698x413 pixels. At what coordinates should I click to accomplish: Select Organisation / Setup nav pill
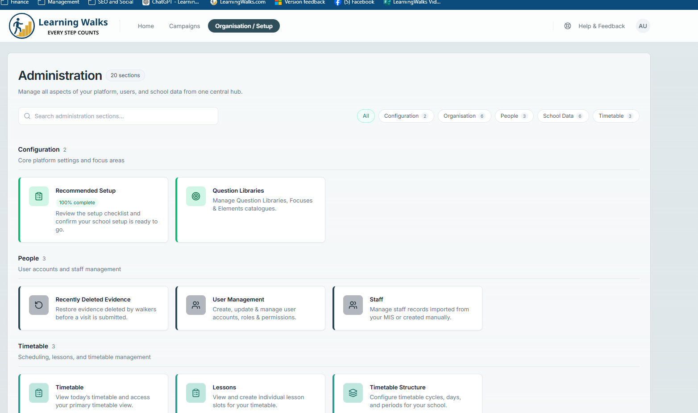[x=244, y=26]
